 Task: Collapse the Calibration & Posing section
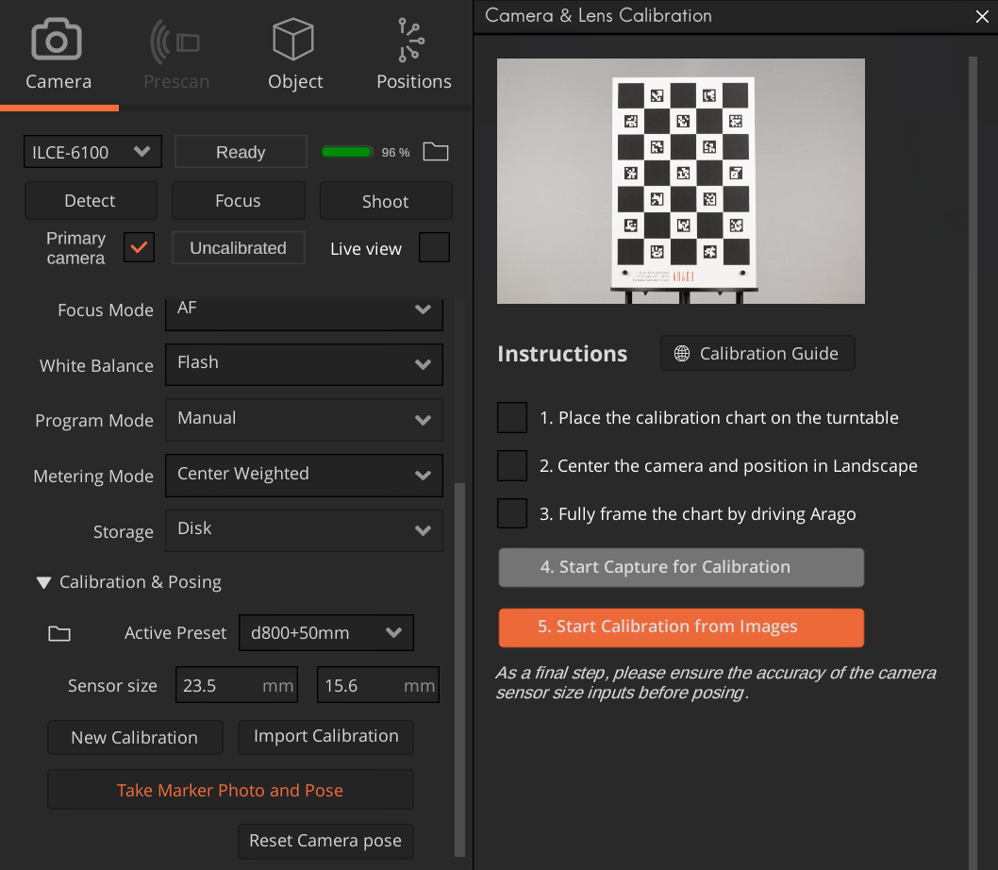(x=43, y=583)
